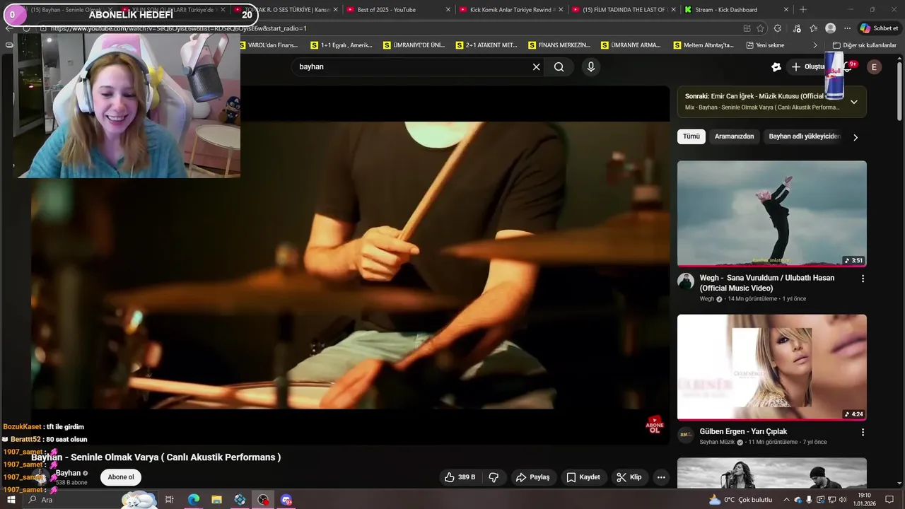The width and height of the screenshot is (905, 509).
Task: Open Diğer sık kullanılanlar folder
Action: point(864,45)
